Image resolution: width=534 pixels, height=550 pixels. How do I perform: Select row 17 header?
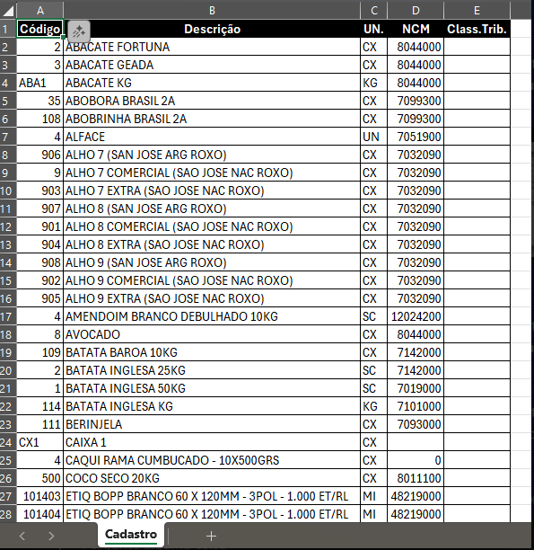(8, 316)
